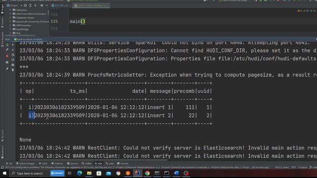
Task: Collapse all in the Project panel toolbar
Action: point(36,5)
